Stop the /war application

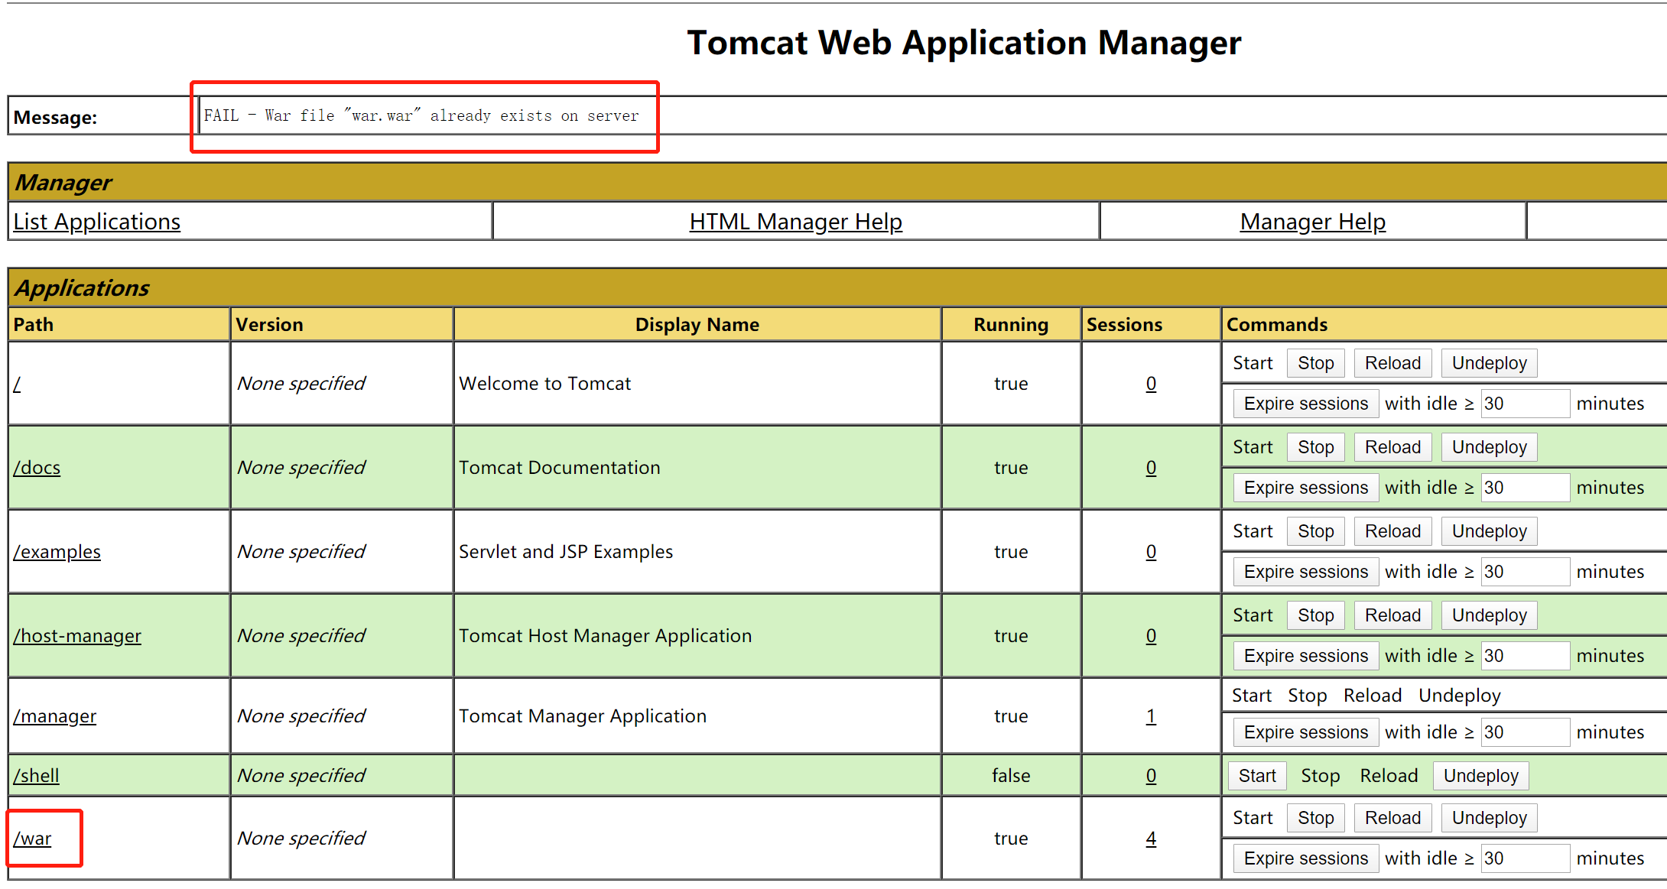coord(1315,818)
